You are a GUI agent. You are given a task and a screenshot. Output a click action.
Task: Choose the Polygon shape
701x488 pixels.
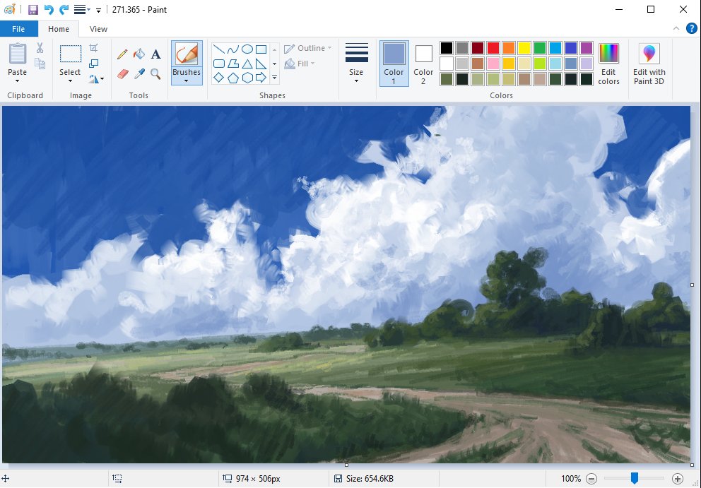pyautogui.click(x=232, y=64)
